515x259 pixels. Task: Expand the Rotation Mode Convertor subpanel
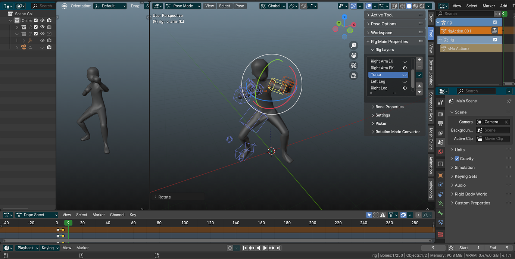395,132
